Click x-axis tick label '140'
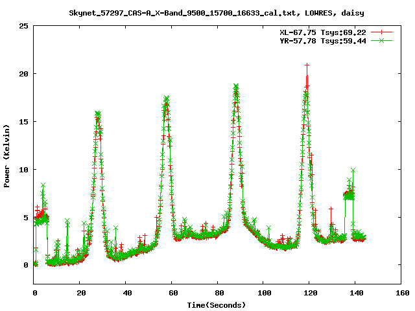 tap(357, 293)
